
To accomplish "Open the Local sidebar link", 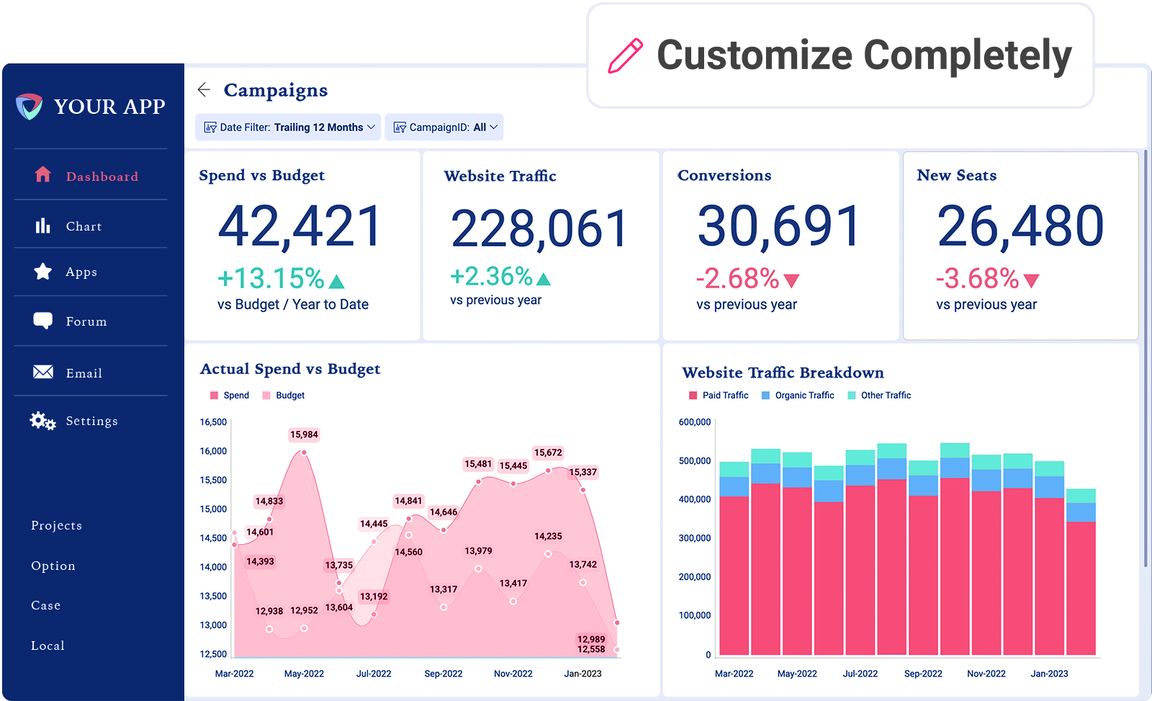I will pos(48,646).
